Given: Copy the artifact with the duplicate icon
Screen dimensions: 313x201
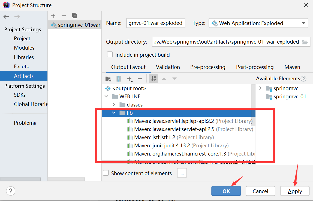Looking at the screenshot, I should point(74,16).
